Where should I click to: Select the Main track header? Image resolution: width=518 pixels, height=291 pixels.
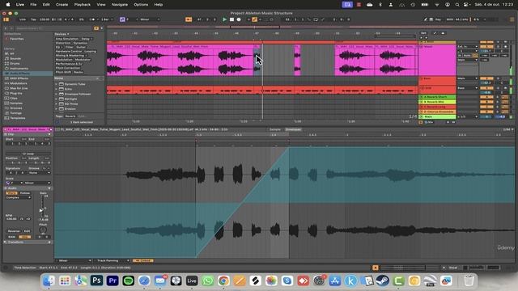click(437, 116)
